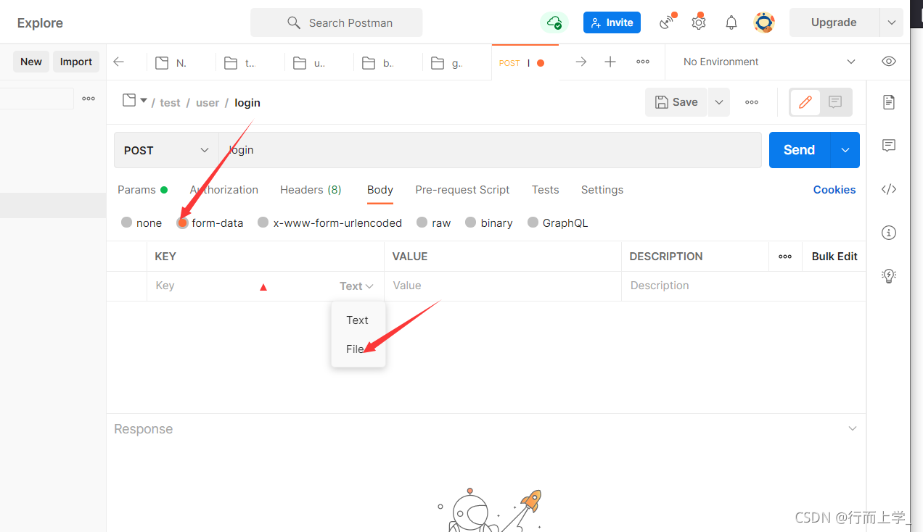Open tab options three-dot menu
The height and width of the screenshot is (532, 923).
pos(643,62)
